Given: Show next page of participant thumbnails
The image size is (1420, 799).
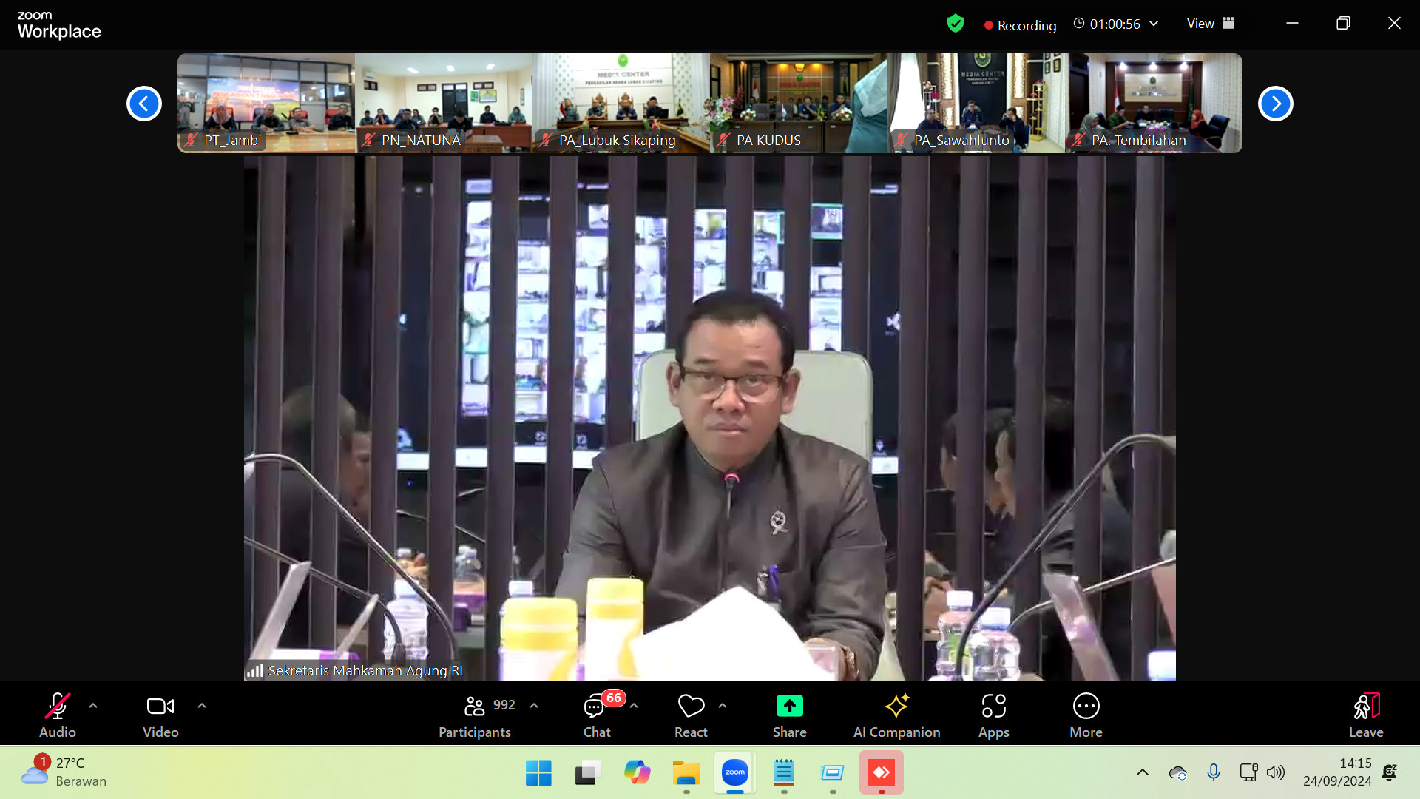Looking at the screenshot, I should pyautogui.click(x=1275, y=104).
